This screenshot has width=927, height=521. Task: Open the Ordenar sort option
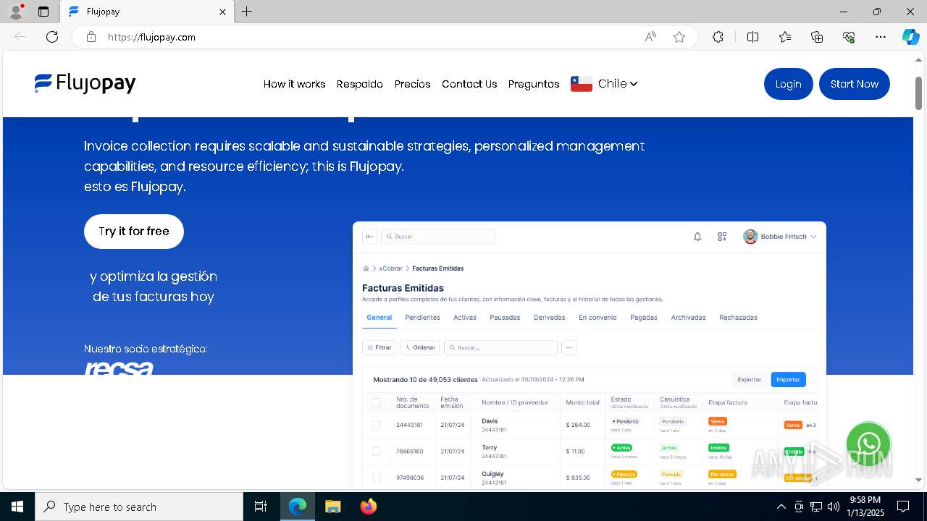tap(420, 347)
